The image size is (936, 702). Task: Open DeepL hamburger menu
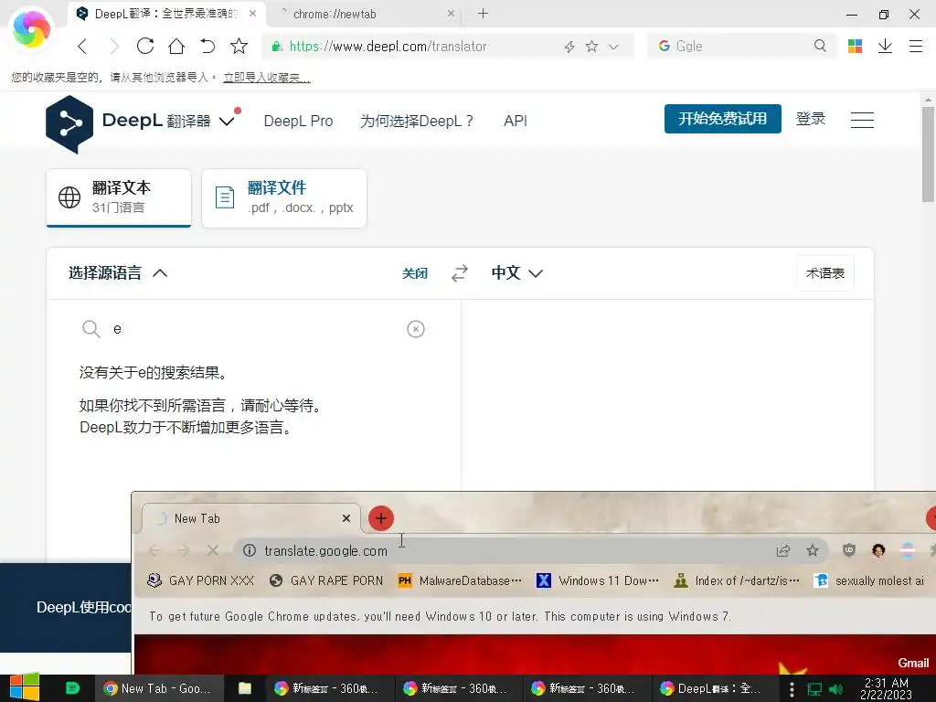(862, 120)
